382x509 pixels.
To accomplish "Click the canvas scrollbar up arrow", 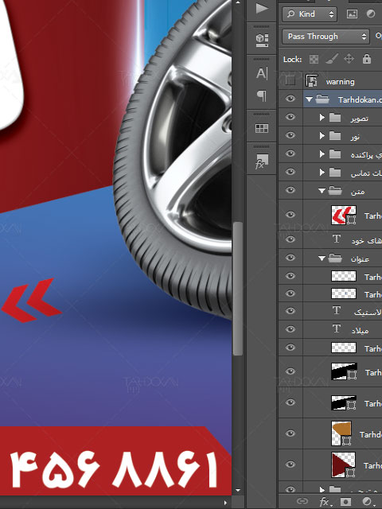I will [238, 3].
